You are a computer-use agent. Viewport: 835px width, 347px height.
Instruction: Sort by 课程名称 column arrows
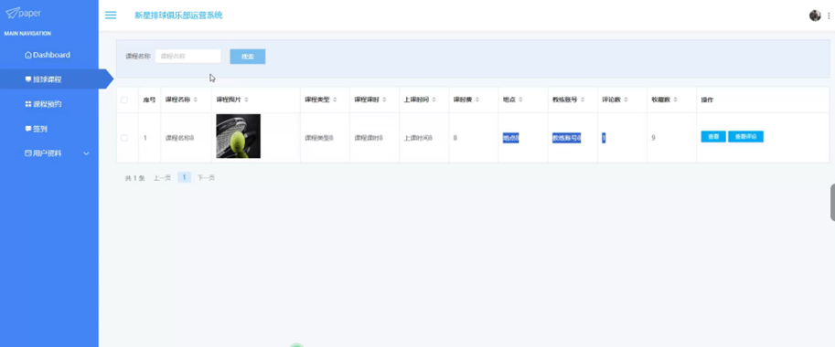(x=196, y=100)
